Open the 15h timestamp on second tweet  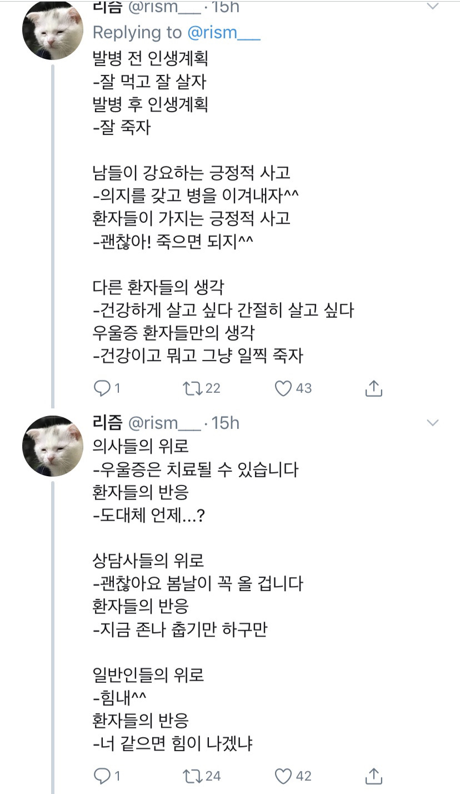tap(225, 423)
